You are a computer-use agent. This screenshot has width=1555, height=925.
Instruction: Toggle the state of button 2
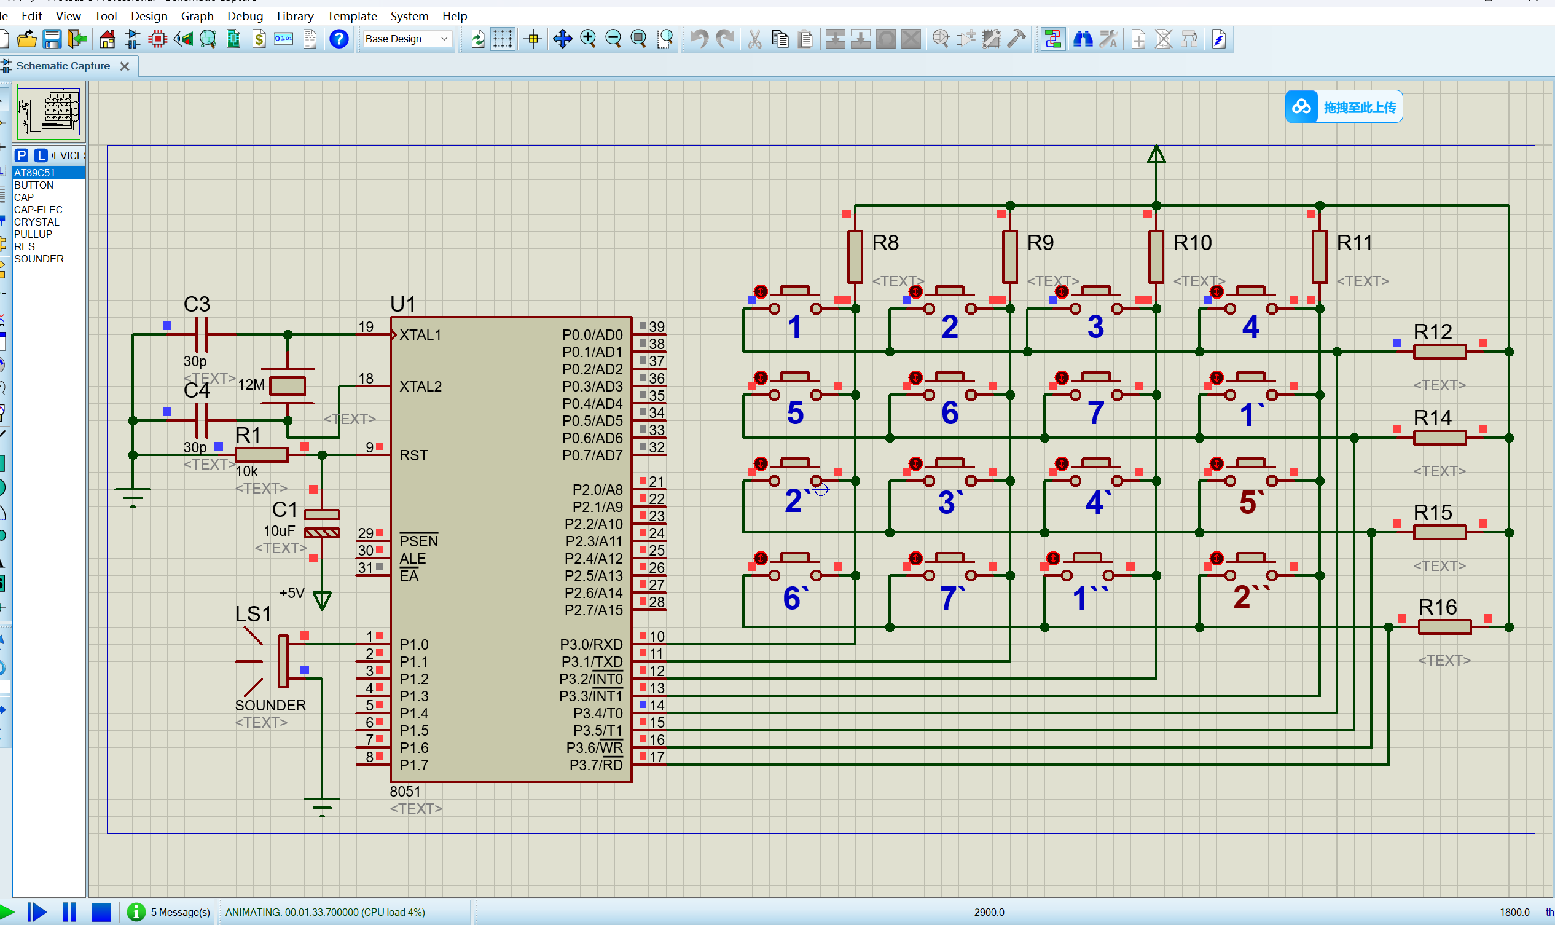point(915,291)
